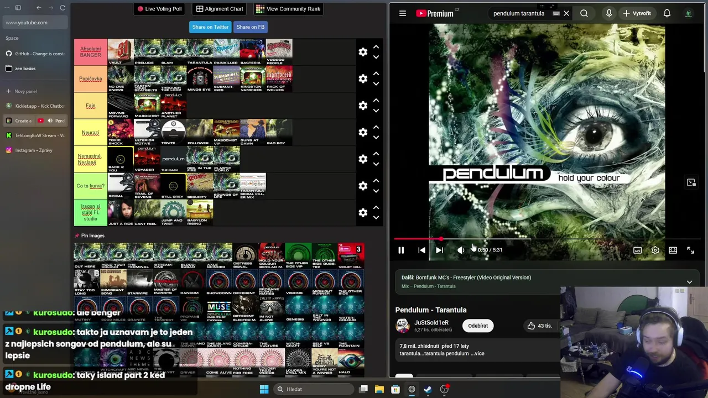Open YouTube hamburger guide menu
Screen dimensions: 708x398
(x=403, y=13)
